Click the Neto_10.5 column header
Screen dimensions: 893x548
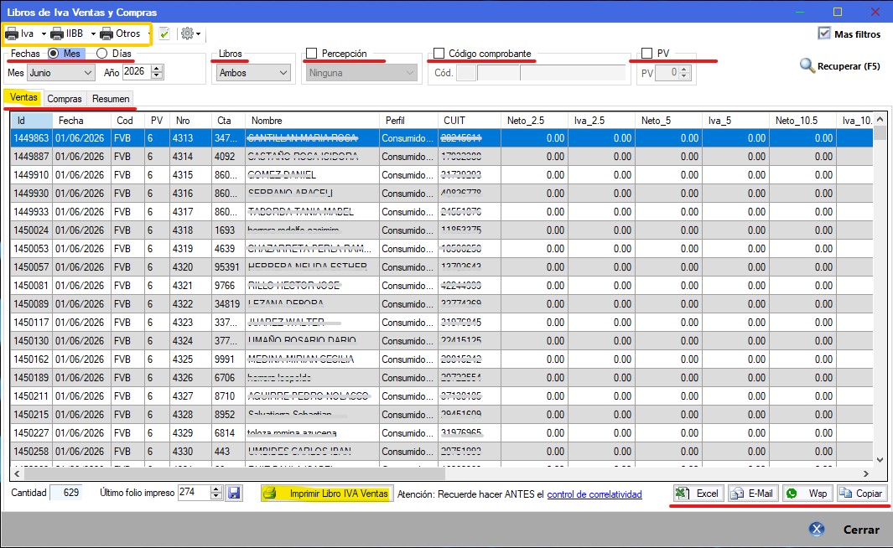pyautogui.click(x=802, y=121)
